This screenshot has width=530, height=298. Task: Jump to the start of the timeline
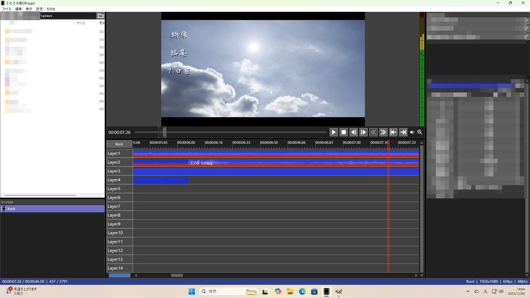(393, 132)
